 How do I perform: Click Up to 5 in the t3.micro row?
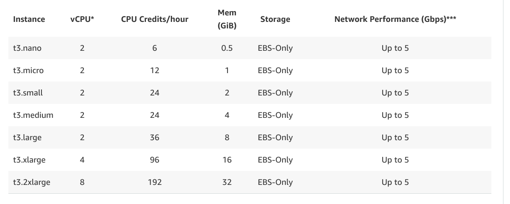coord(395,70)
